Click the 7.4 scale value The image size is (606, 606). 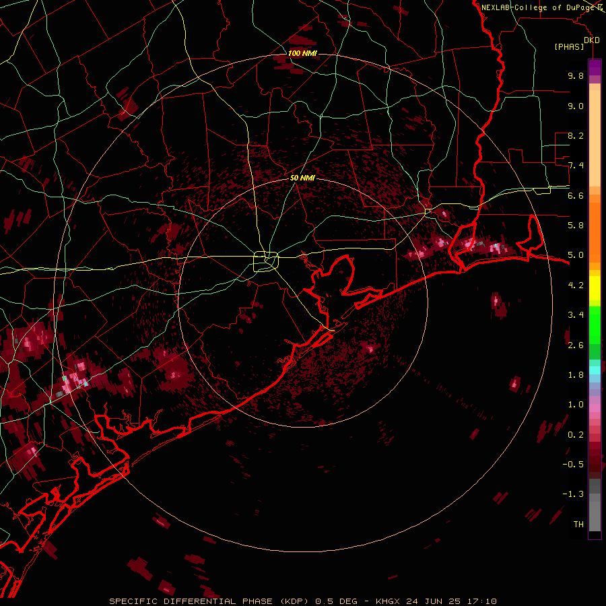[x=576, y=166]
